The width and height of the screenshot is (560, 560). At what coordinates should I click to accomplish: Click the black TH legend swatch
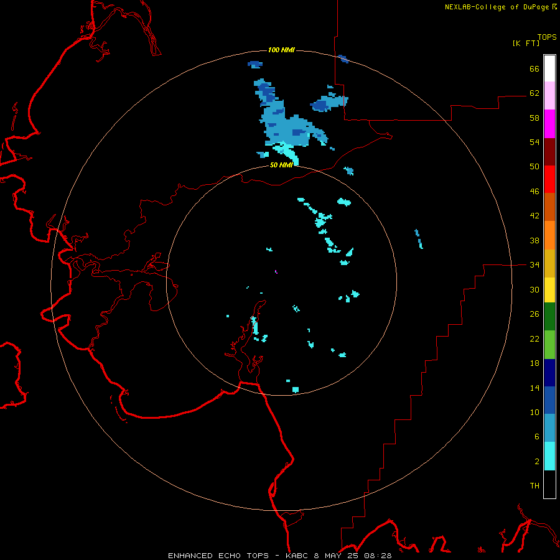[x=549, y=484]
